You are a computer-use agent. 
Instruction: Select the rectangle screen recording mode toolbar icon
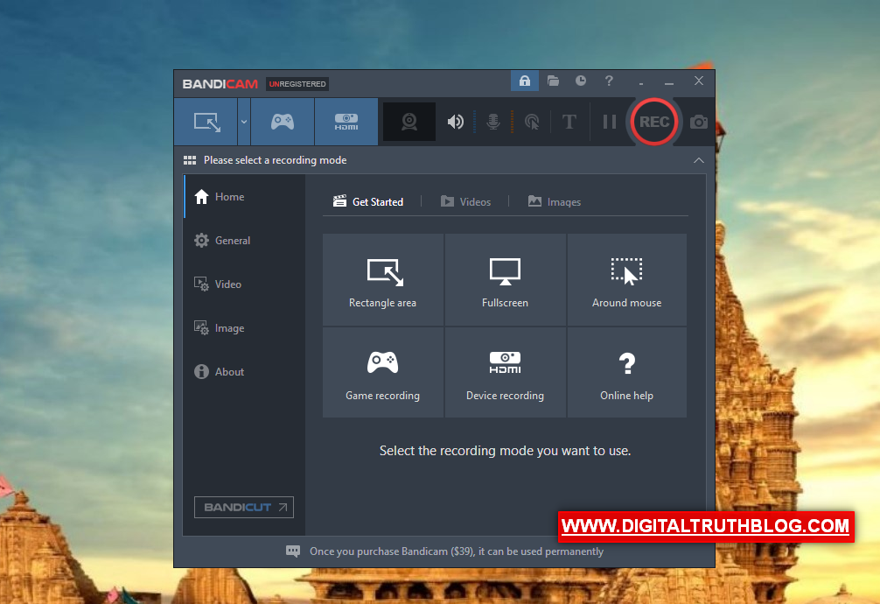tap(206, 122)
